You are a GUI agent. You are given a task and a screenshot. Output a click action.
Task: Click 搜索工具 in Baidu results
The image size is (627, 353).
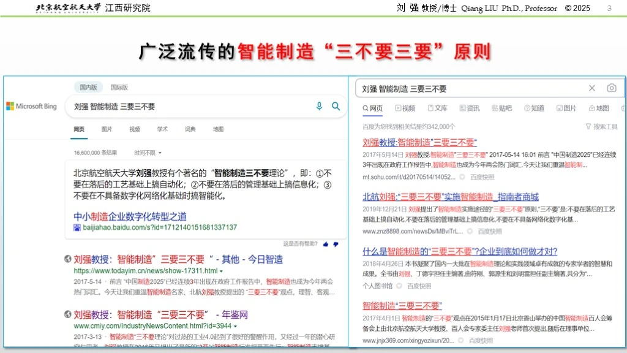pos(606,126)
